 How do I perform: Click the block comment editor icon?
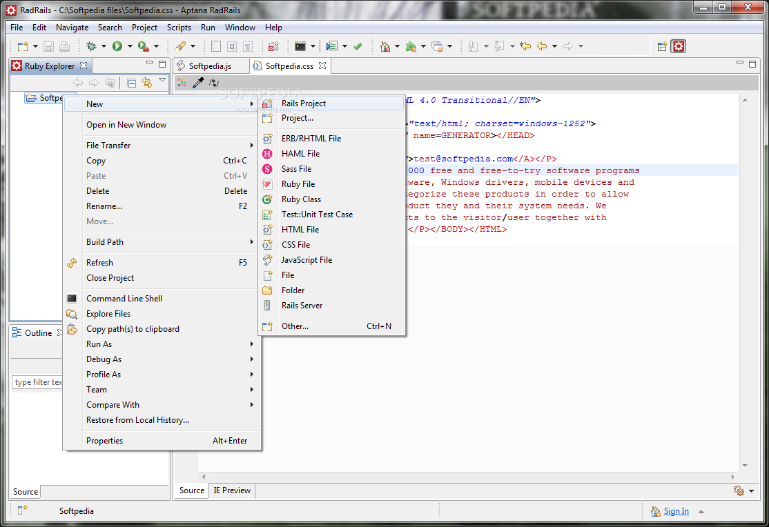click(214, 83)
